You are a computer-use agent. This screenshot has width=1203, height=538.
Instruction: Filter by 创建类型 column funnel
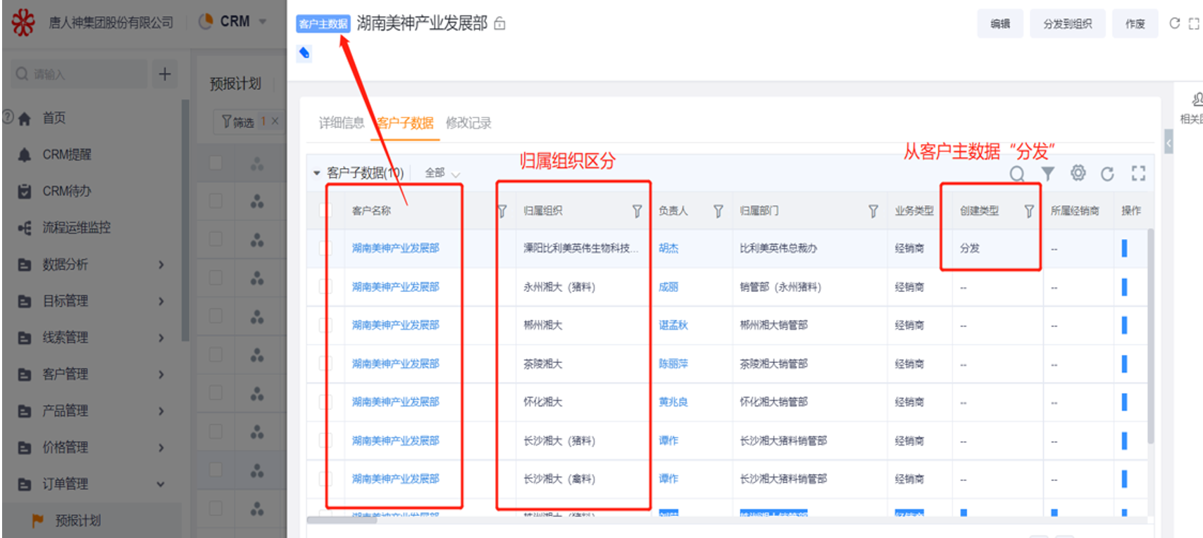pos(1029,211)
